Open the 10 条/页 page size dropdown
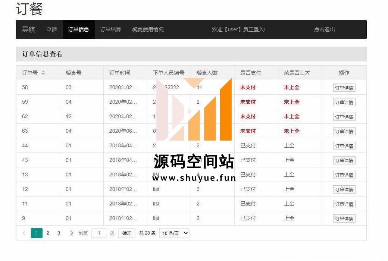 [x=175, y=233]
